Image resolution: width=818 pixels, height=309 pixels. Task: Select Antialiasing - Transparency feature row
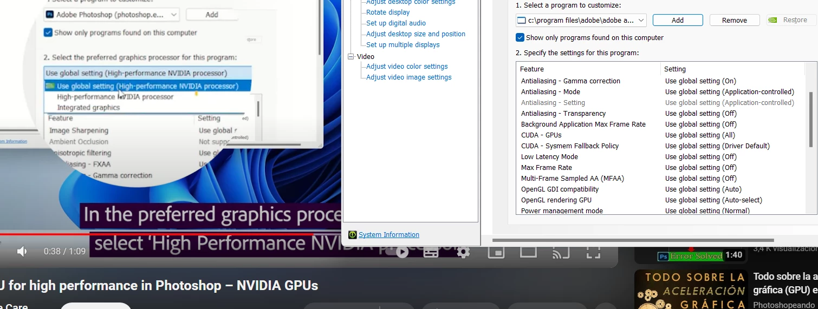563,113
